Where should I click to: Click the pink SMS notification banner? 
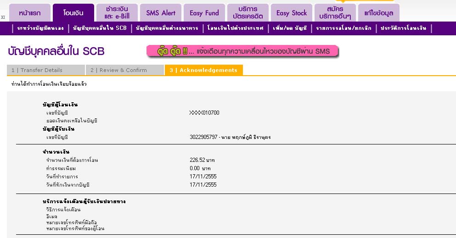(x=242, y=51)
